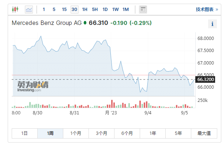Select the 1H interval
The height and width of the screenshot is (147, 222).
pyautogui.click(x=85, y=9)
